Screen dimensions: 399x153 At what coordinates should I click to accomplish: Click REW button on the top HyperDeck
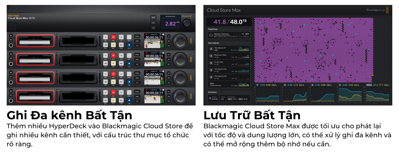(x=105, y=45)
